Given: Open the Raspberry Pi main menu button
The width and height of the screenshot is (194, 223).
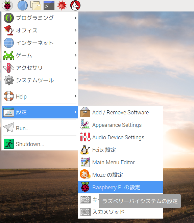Looking at the screenshot, I should tap(7, 5).
